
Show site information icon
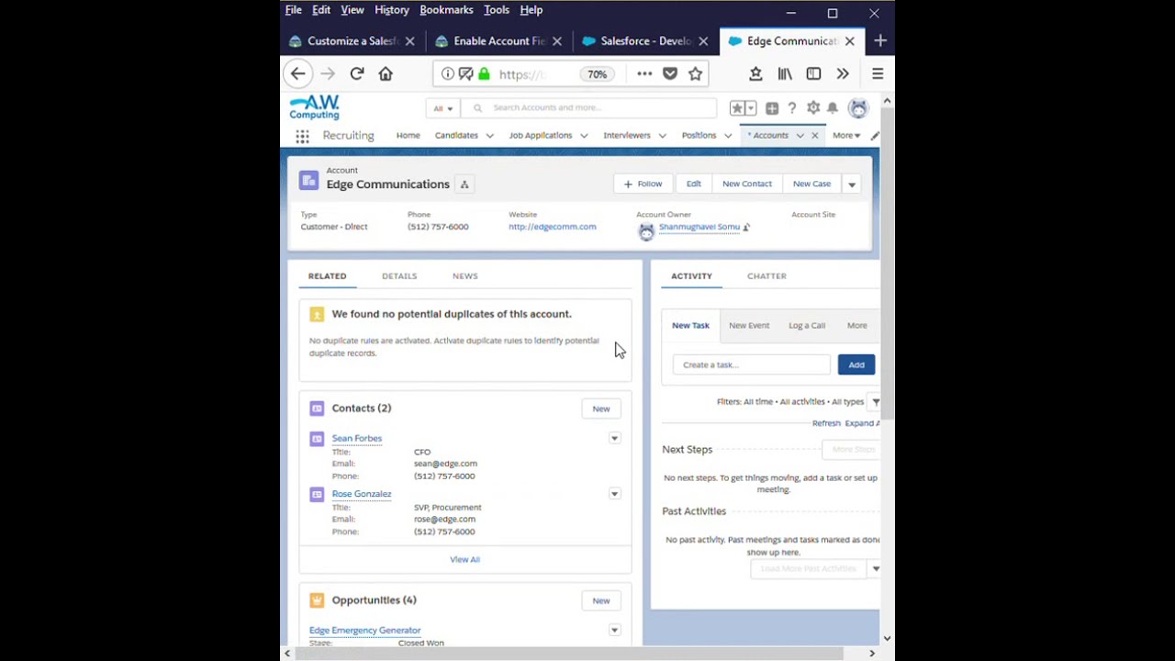[447, 73]
